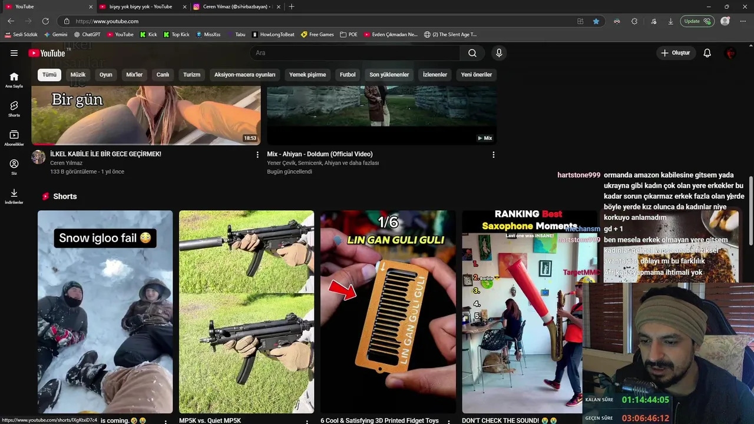Screen dimensions: 754x424
Task: Select the Yeni öneriler chip
Action: tap(477, 75)
